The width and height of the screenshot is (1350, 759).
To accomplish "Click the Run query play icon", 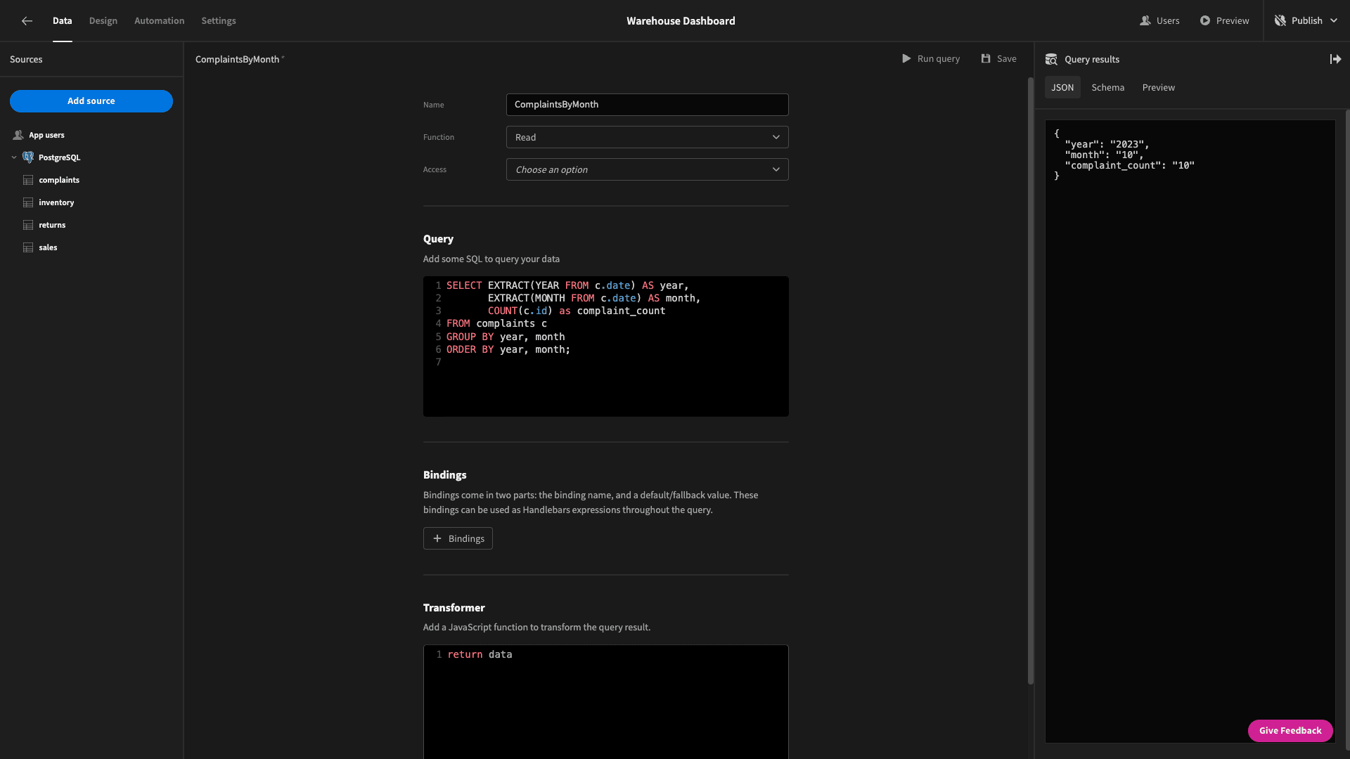I will 906,59.
